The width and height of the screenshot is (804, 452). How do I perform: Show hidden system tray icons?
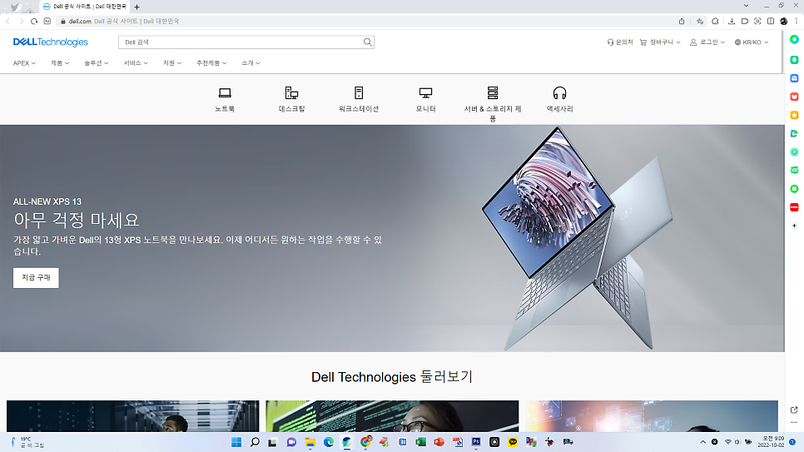click(x=703, y=442)
